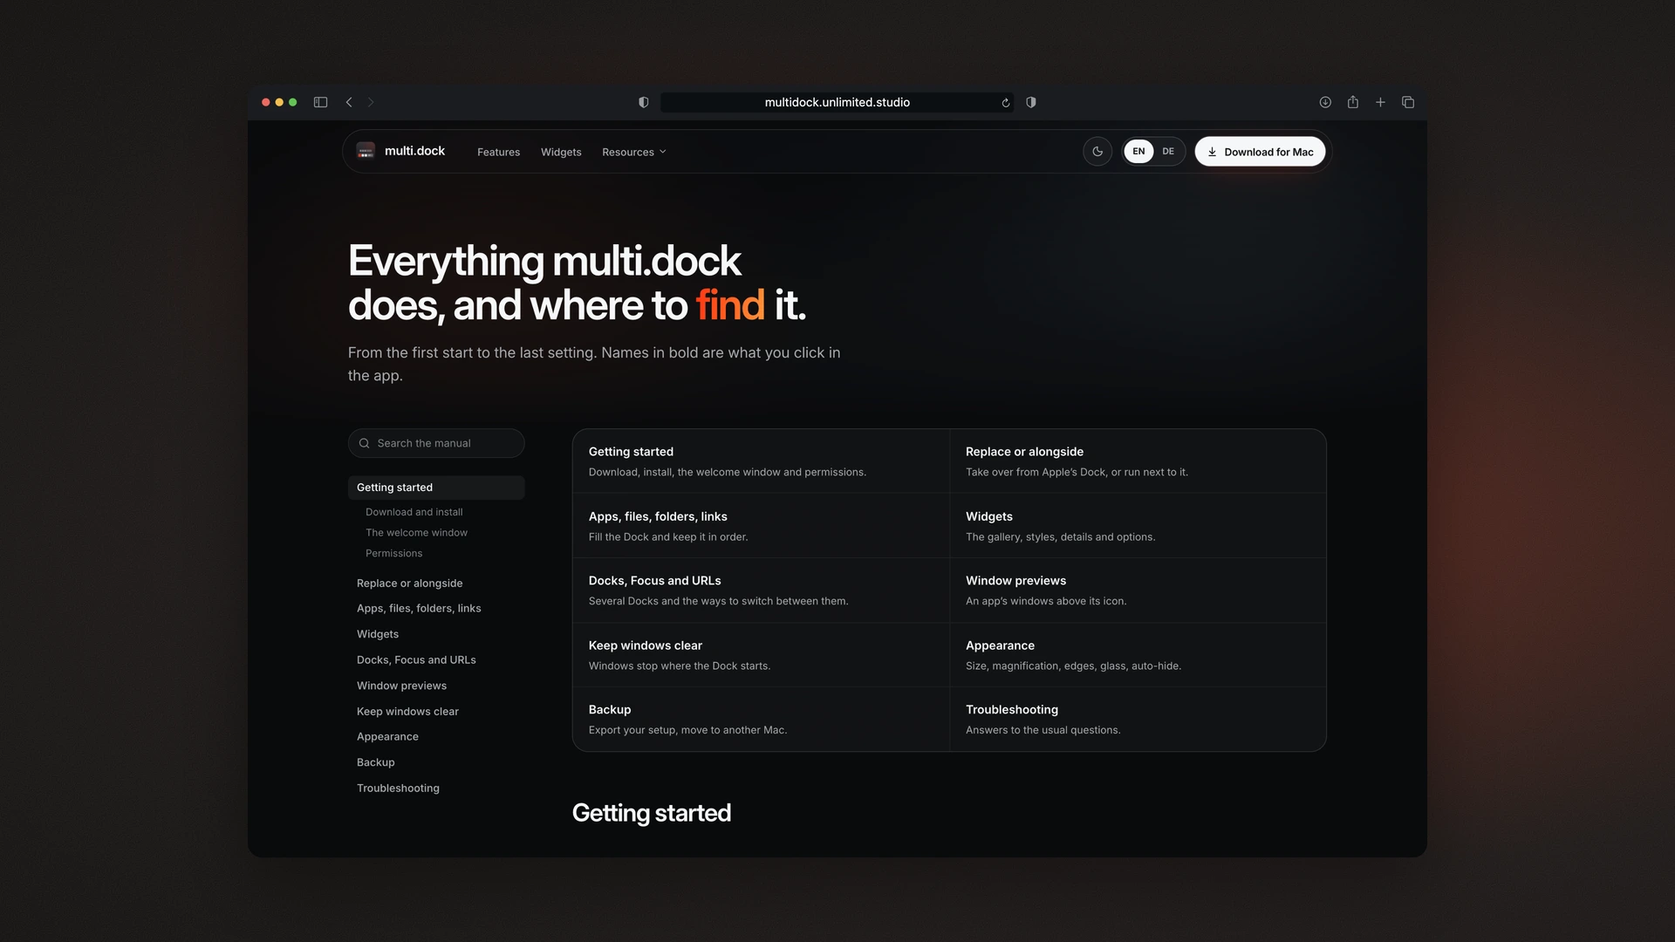Select Replace or alongside in sidebar
The width and height of the screenshot is (1675, 942).
[409, 584]
